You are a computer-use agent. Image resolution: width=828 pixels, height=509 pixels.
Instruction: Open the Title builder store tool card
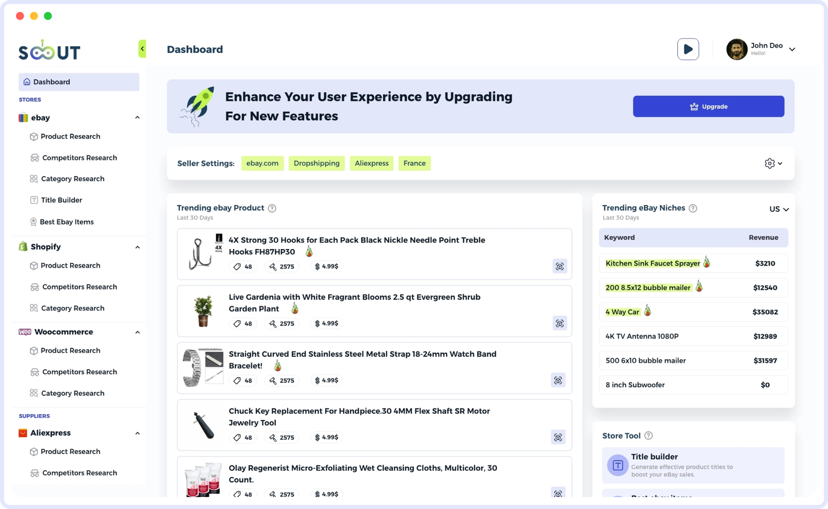tap(693, 466)
